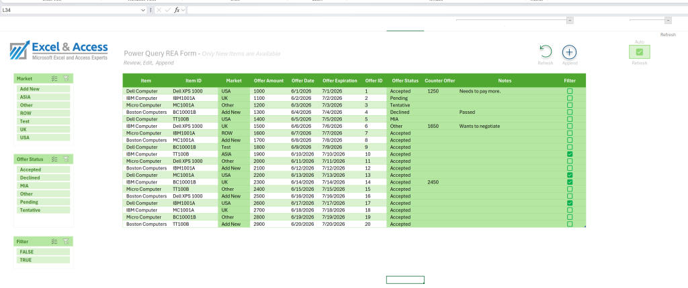Select USA in Market slicer
Viewport: 688px width, 288px height.
point(44,137)
